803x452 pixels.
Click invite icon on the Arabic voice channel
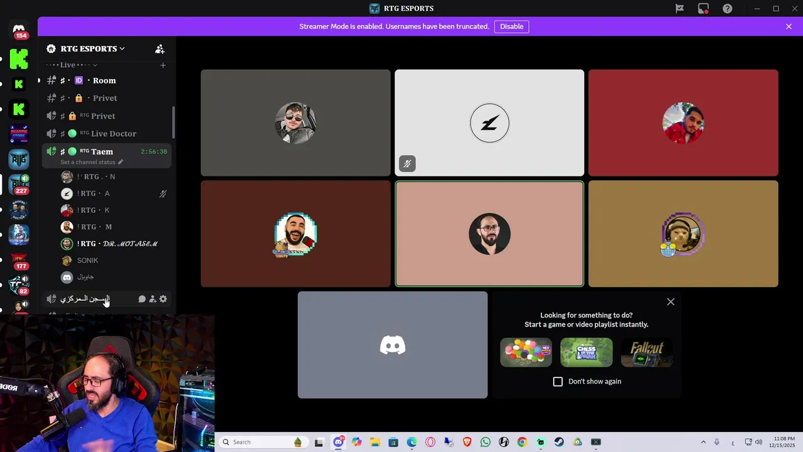152,299
